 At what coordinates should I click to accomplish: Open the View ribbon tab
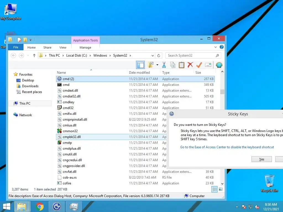tap(63, 47)
